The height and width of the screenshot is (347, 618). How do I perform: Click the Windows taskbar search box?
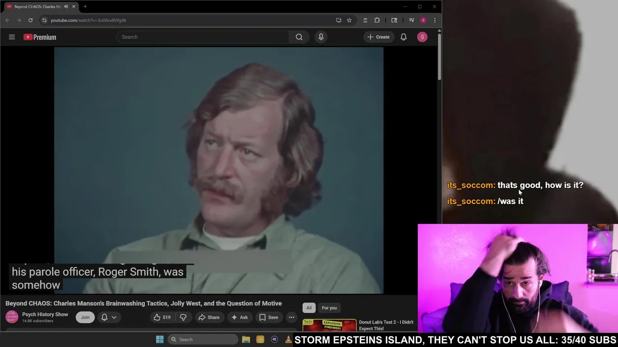(x=203, y=339)
